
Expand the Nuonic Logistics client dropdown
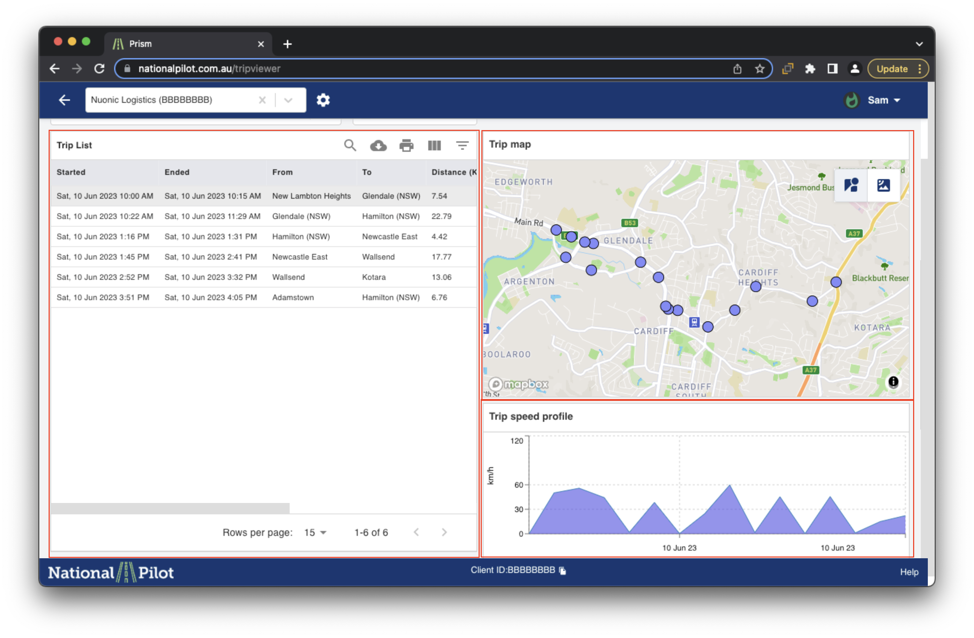[x=288, y=100]
